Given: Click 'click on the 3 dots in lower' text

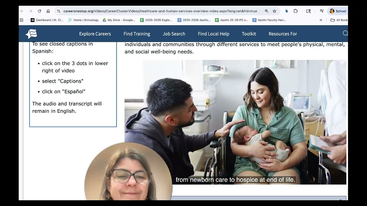Looking at the screenshot, I should [75, 64].
